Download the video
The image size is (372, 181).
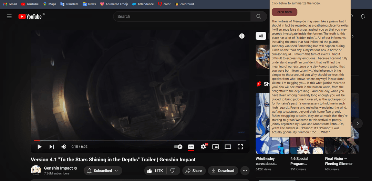[x=223, y=171]
